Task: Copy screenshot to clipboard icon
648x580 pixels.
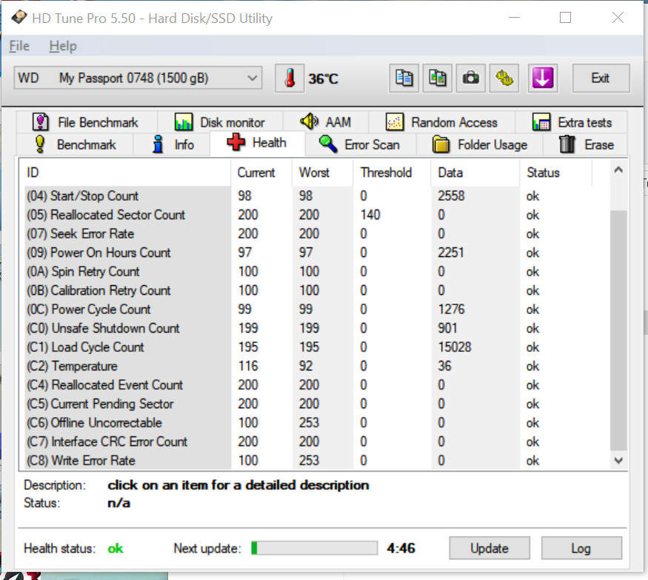Action: point(438,79)
